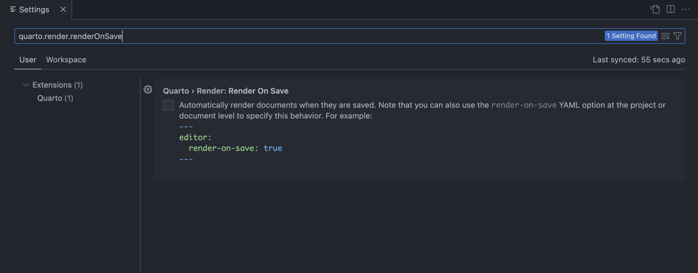This screenshot has width=698, height=273.
Task: Select Extensions (1) in the tree
Action: click(57, 85)
